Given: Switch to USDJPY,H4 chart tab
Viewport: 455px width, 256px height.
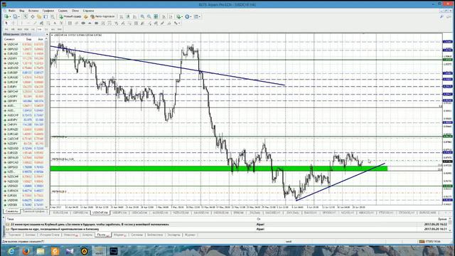Looking at the screenshot, I should (x=119, y=213).
